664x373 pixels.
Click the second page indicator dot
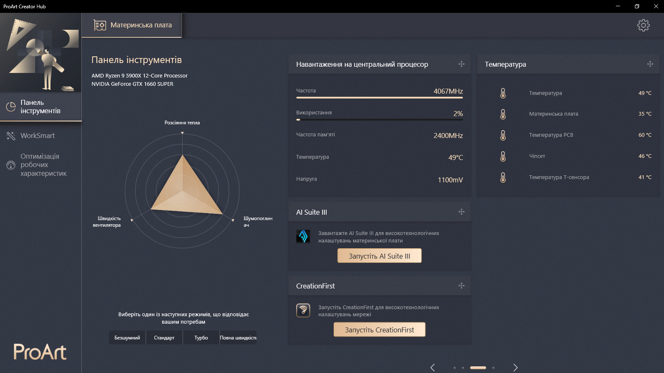[463, 368]
